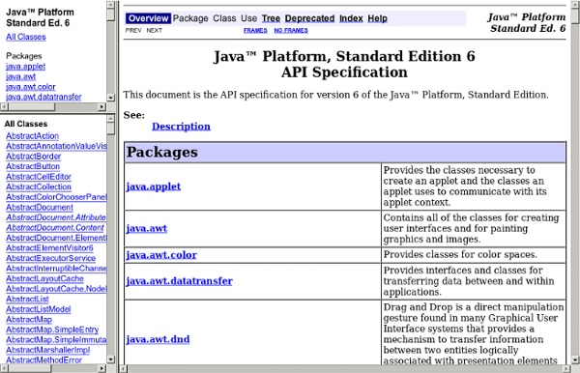Image resolution: width=580 pixels, height=373 pixels.
Task: Open the AbstractMap.SimpleEntry class
Action: click(x=52, y=330)
